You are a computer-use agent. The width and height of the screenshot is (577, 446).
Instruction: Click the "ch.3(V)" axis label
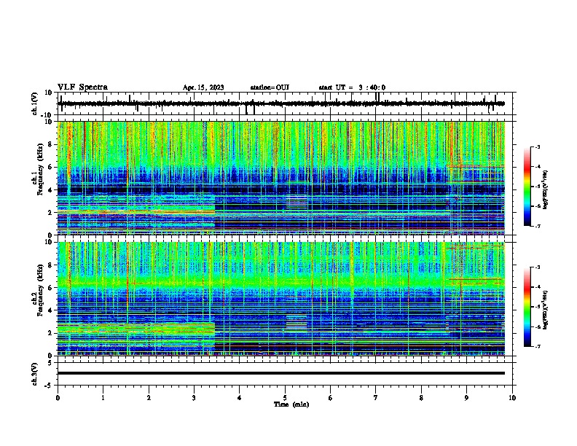point(35,375)
